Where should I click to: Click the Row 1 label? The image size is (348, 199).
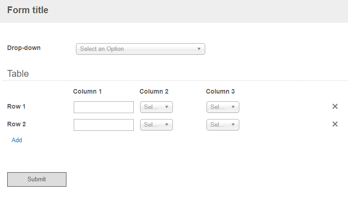[x=16, y=106]
